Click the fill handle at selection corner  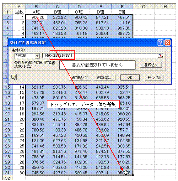point(133,175)
